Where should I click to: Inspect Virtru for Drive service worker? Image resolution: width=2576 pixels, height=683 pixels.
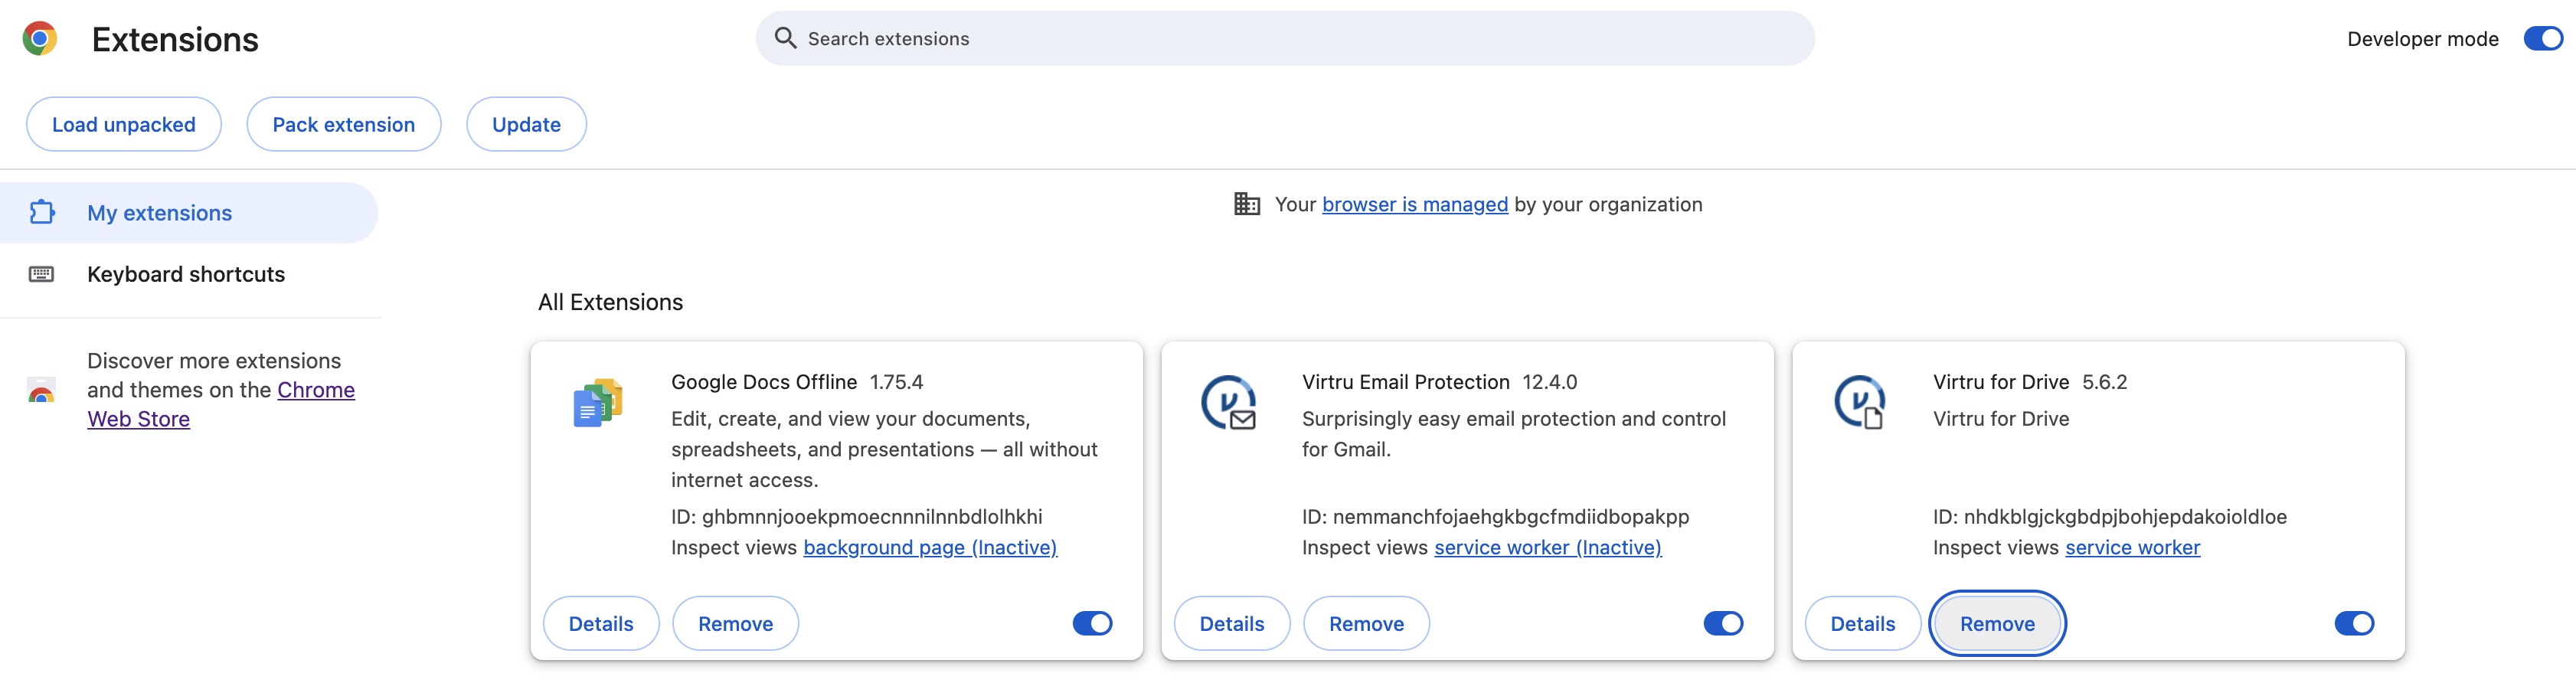coord(2132,547)
